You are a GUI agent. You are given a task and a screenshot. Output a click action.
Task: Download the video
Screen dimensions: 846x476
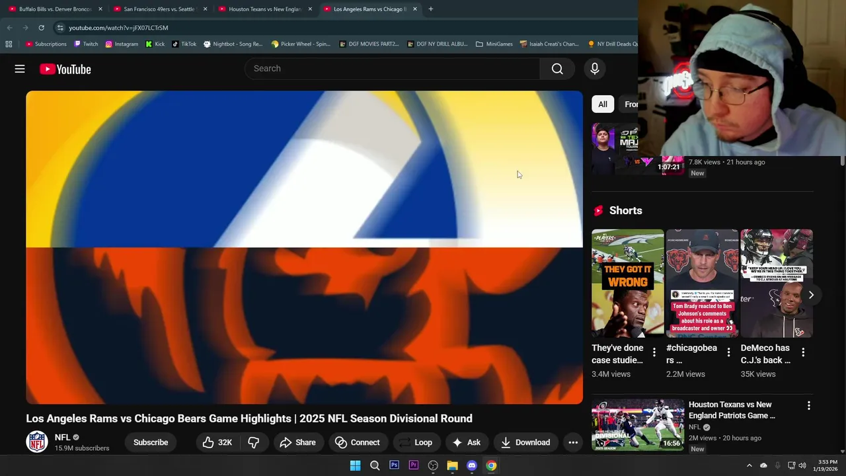[x=525, y=442]
